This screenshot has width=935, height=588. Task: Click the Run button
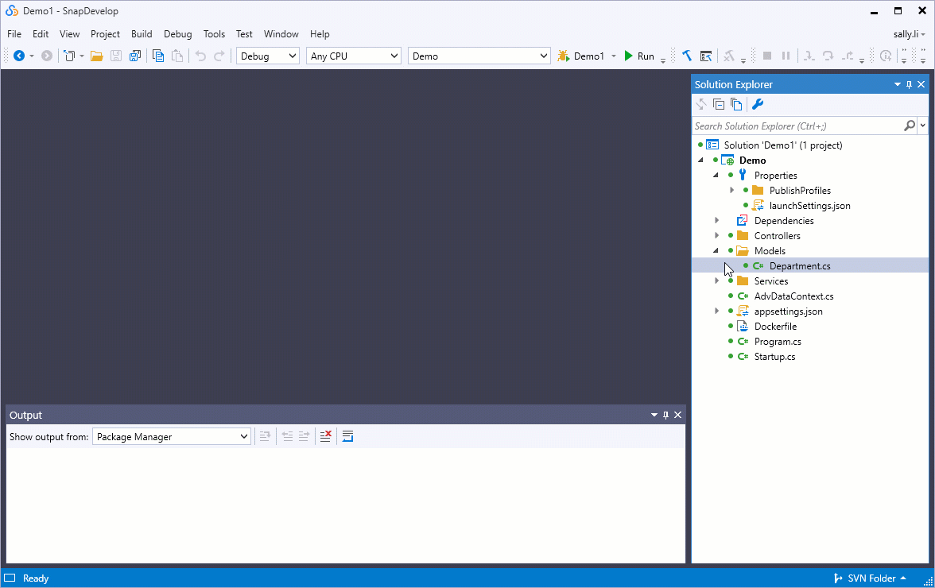point(638,56)
